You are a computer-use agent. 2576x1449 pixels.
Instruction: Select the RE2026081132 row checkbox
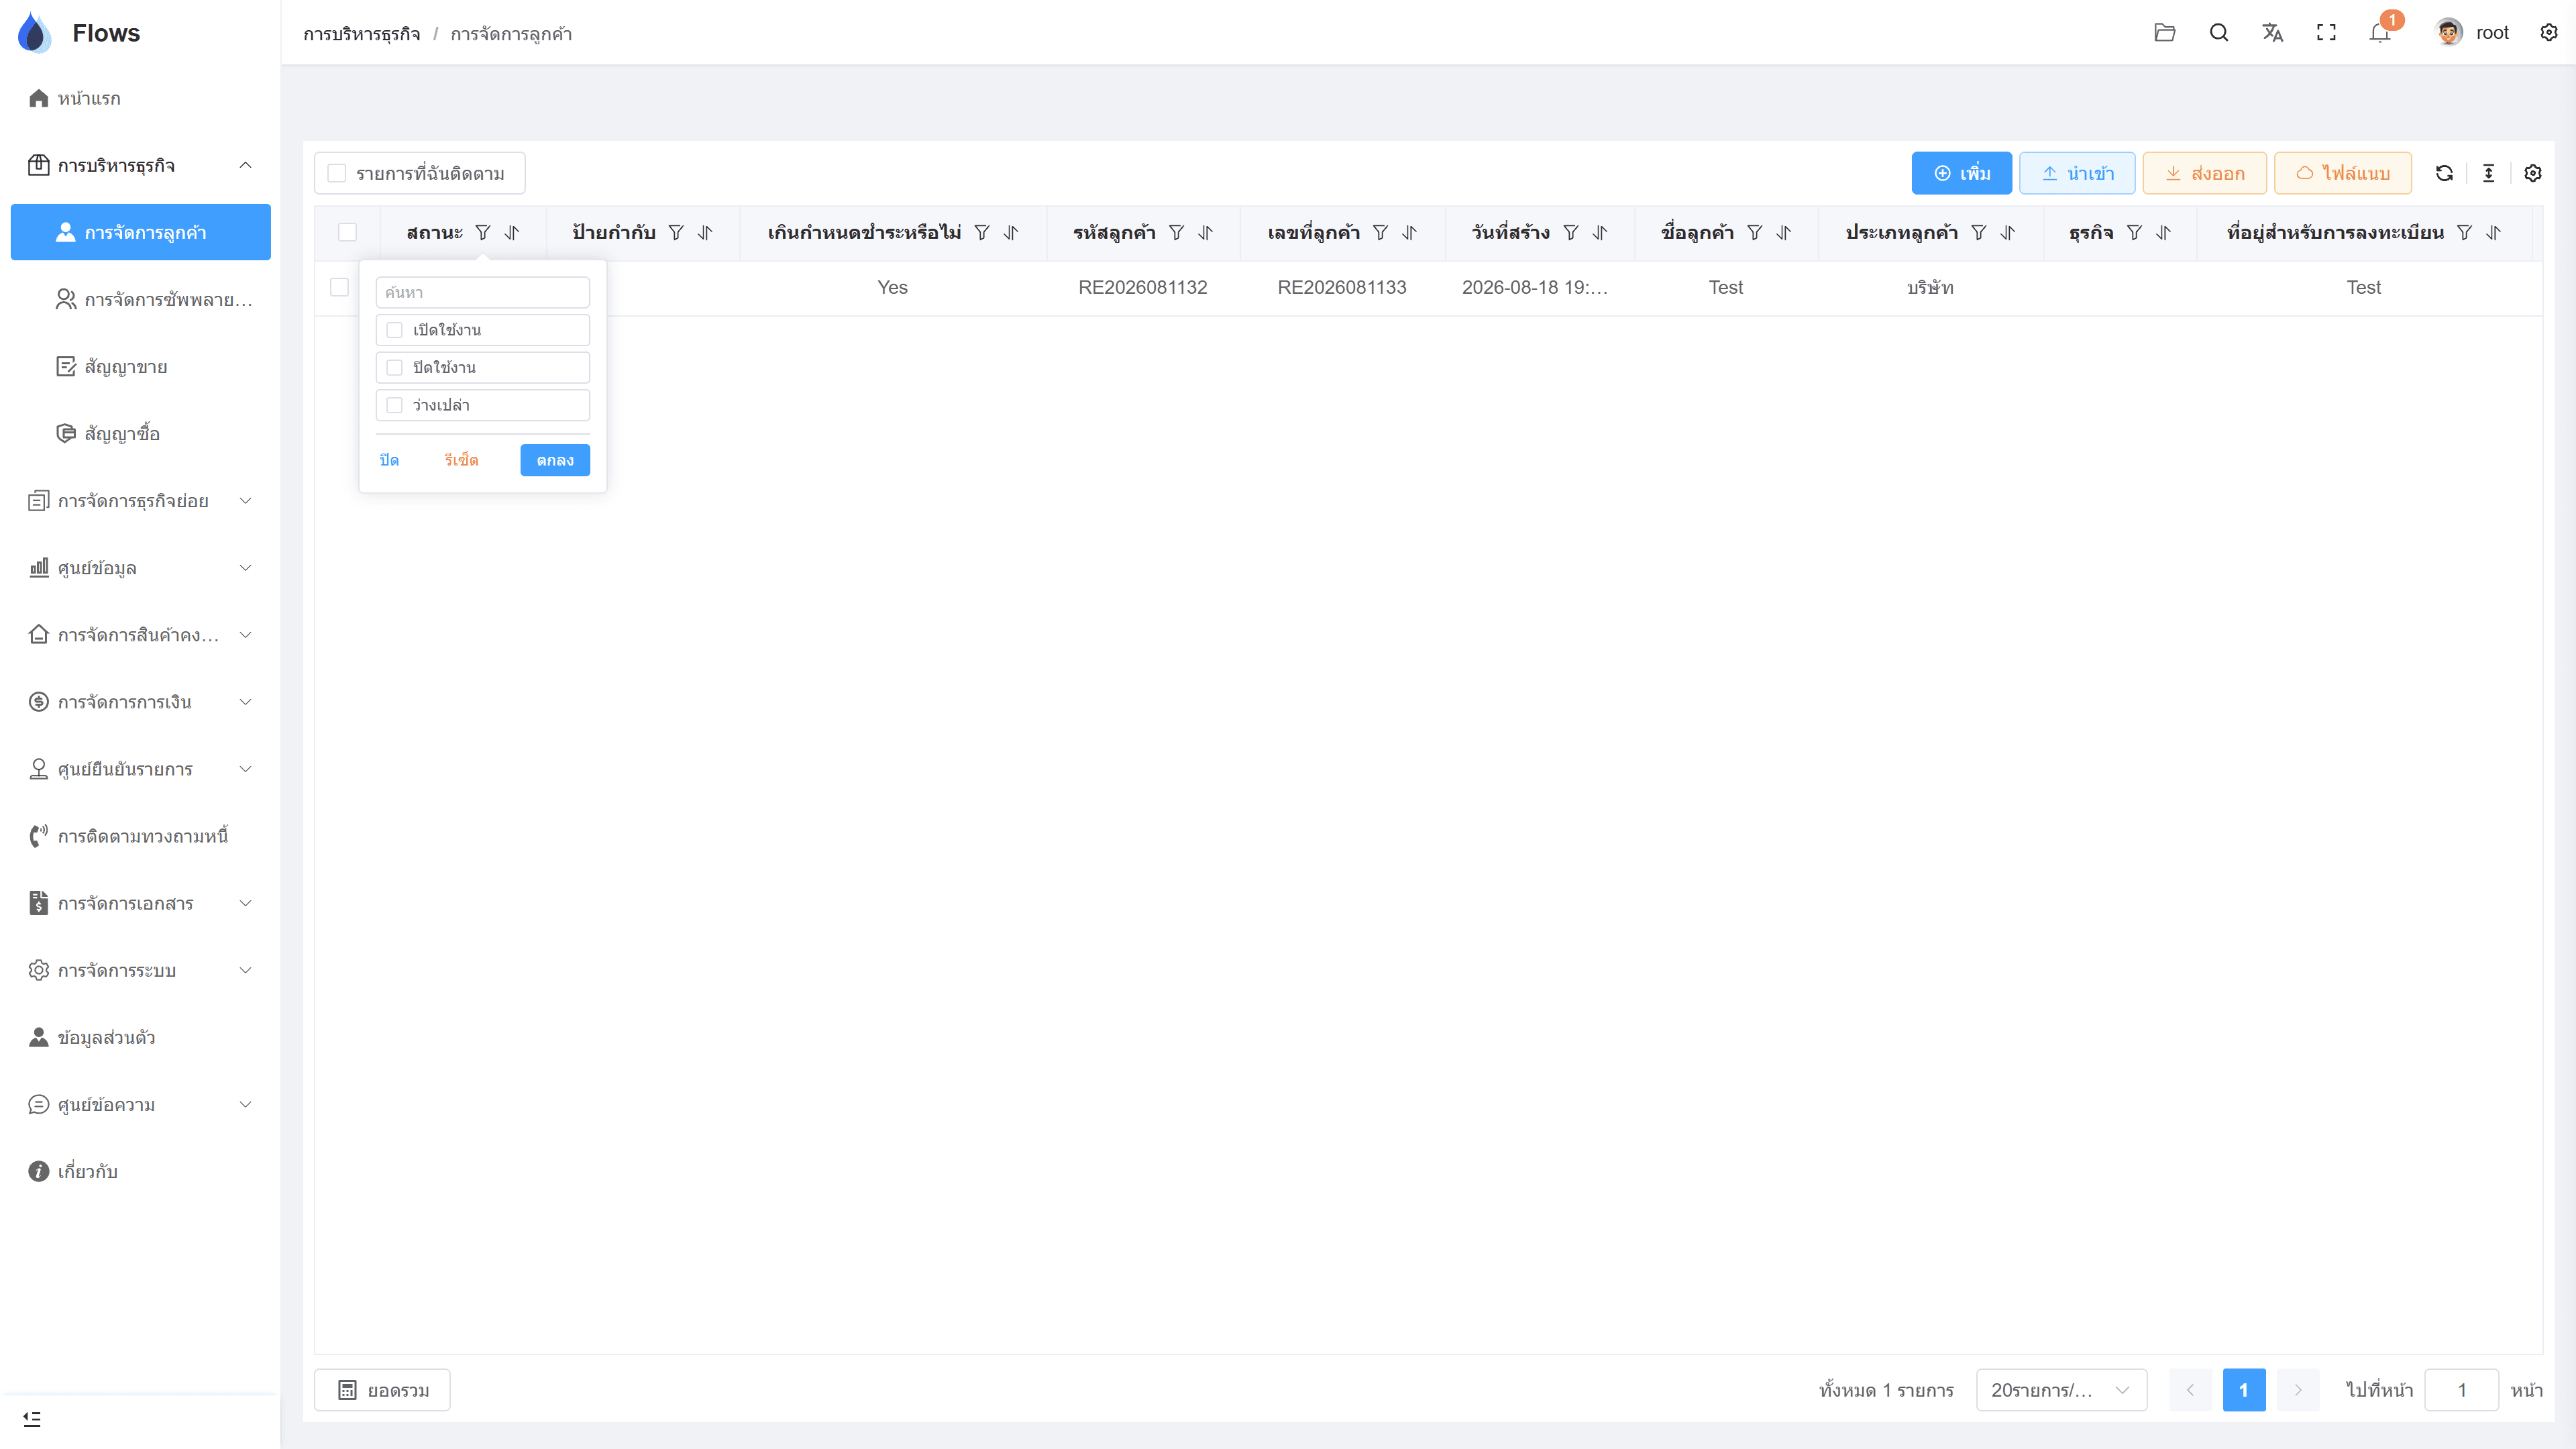[x=339, y=287]
